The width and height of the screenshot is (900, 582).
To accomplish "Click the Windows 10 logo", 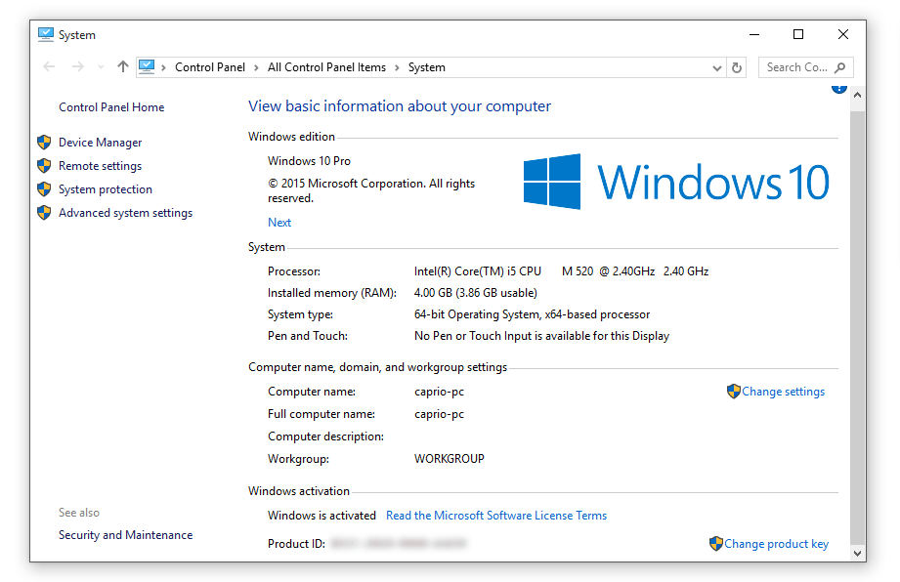I will [676, 182].
